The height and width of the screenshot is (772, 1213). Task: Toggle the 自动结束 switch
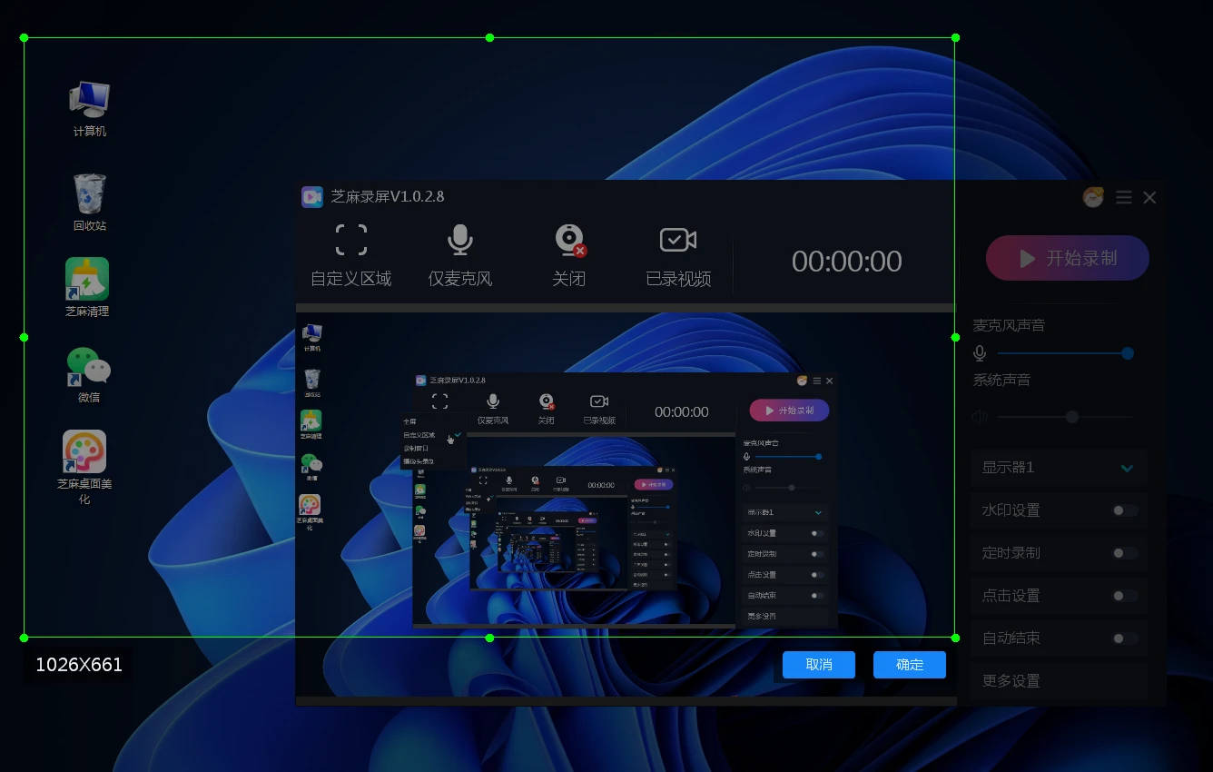1125,638
